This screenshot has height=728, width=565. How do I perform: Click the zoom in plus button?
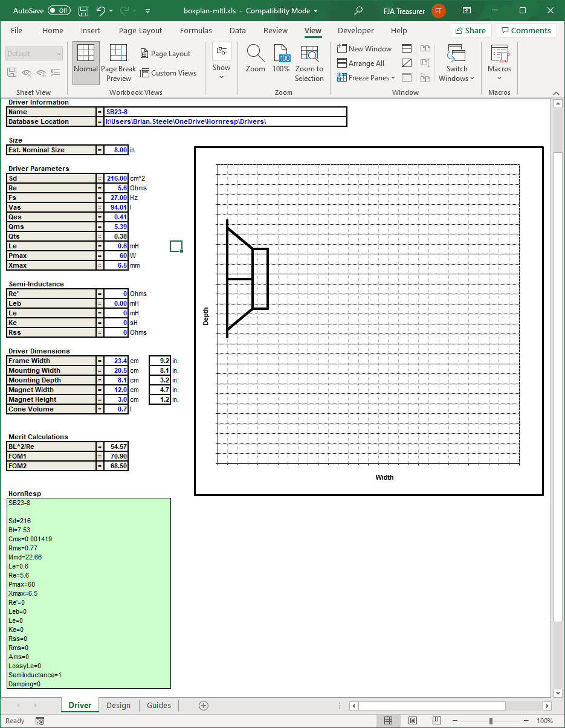(x=526, y=721)
